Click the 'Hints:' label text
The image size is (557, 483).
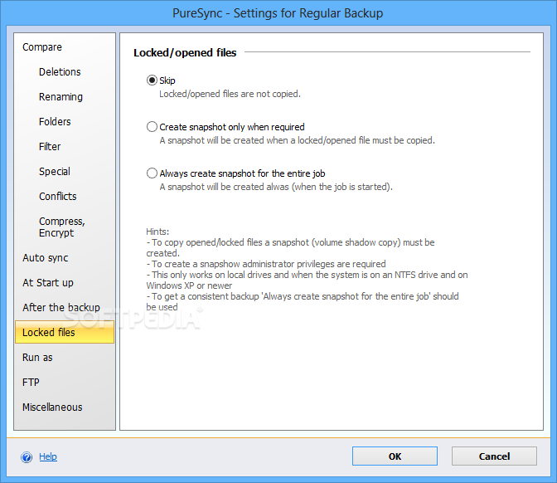click(157, 232)
